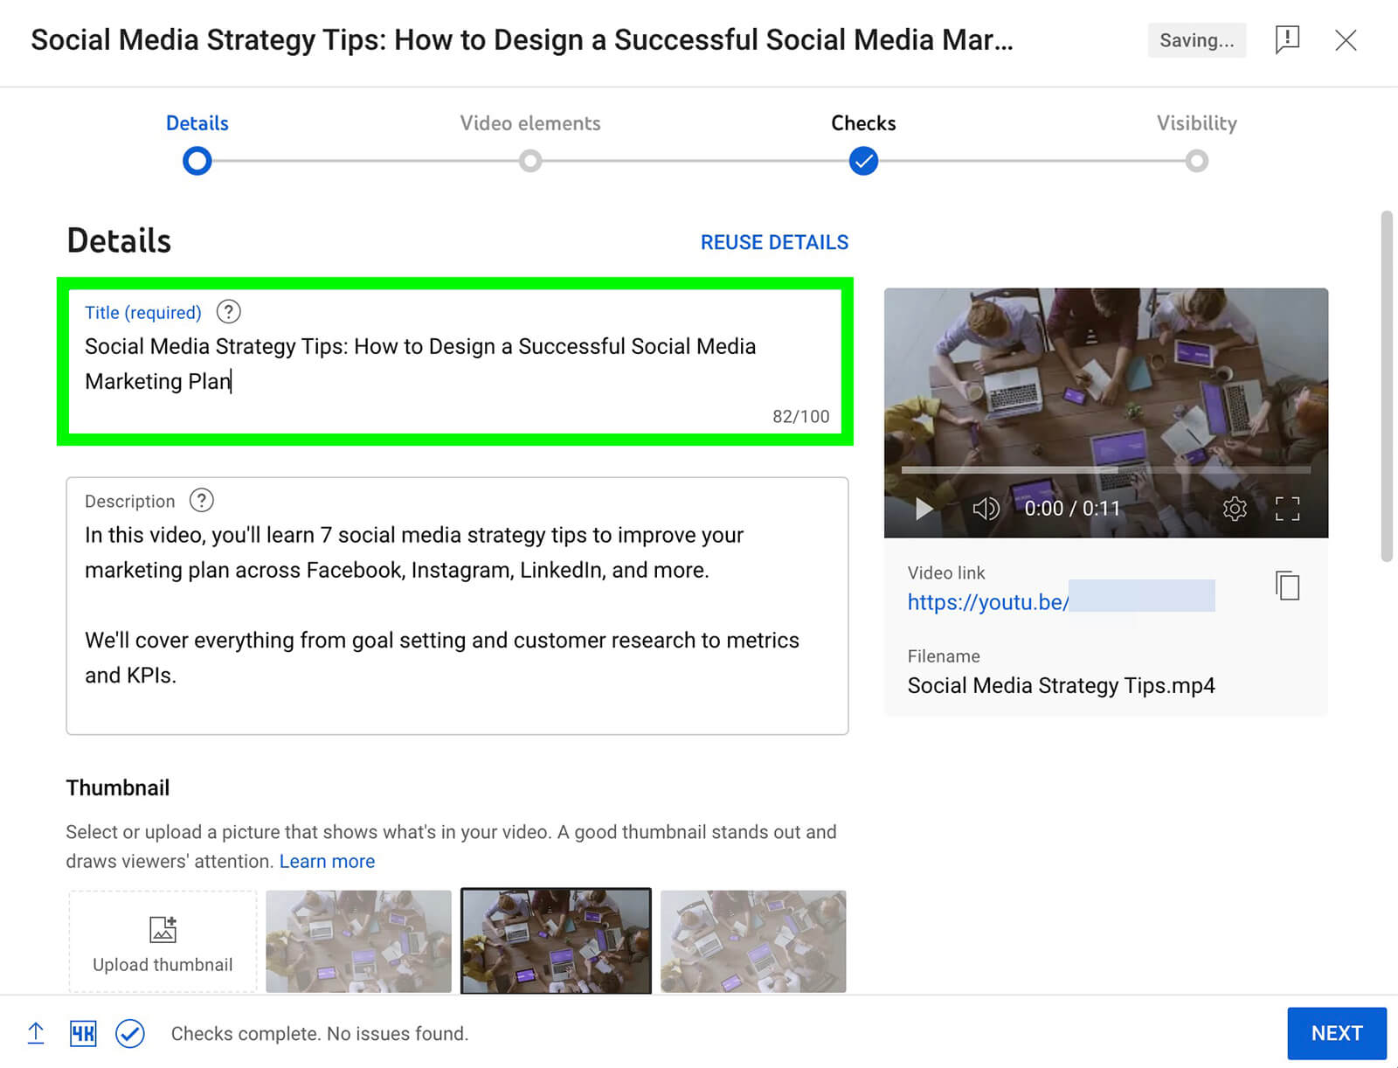Image resolution: width=1398 pixels, height=1068 pixels.
Task: Select the third auto-generated thumbnail
Action: pyautogui.click(x=753, y=941)
